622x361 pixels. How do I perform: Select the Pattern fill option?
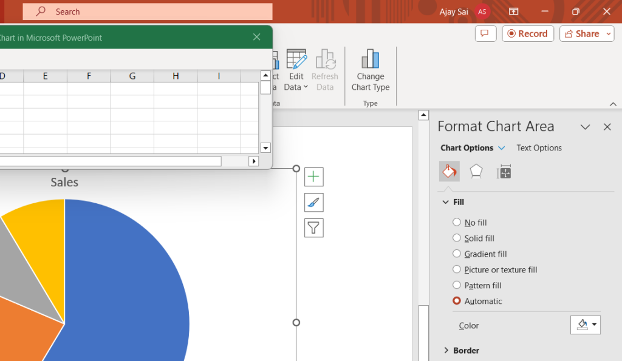pyautogui.click(x=477, y=285)
